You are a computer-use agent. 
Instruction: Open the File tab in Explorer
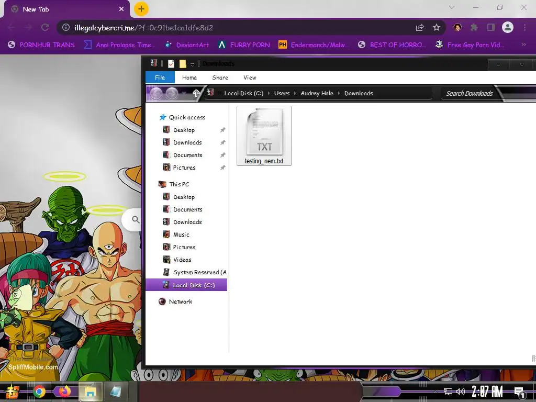point(160,77)
